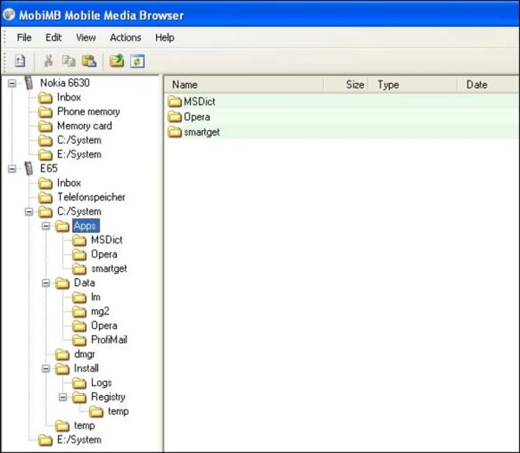
Task: Open the Help menu
Action: click(x=165, y=37)
